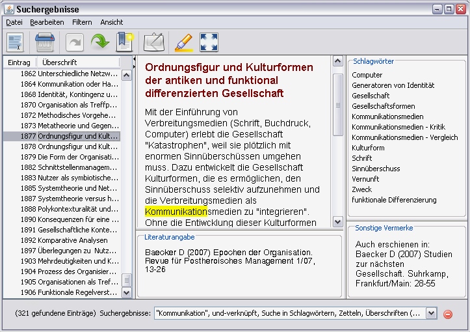Viewport: 470px width, 332px height.
Task: Sort by the Eintrag column header
Action: coord(20,62)
